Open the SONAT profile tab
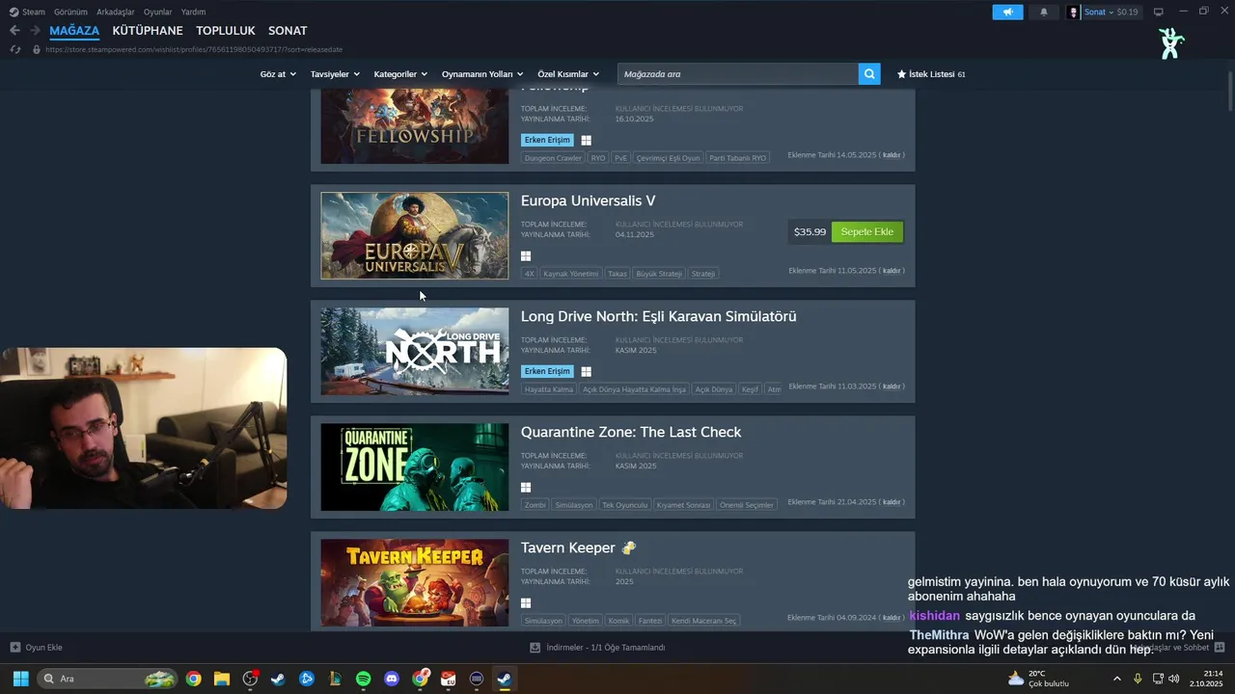1235x694 pixels. point(288,31)
